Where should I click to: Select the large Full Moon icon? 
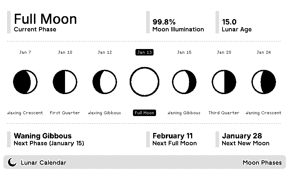[x=144, y=82]
